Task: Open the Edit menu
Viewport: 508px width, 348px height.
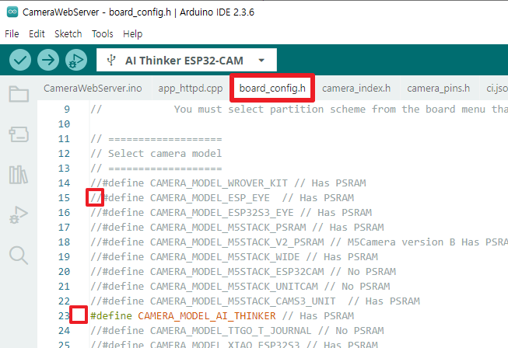Action: 37,33
